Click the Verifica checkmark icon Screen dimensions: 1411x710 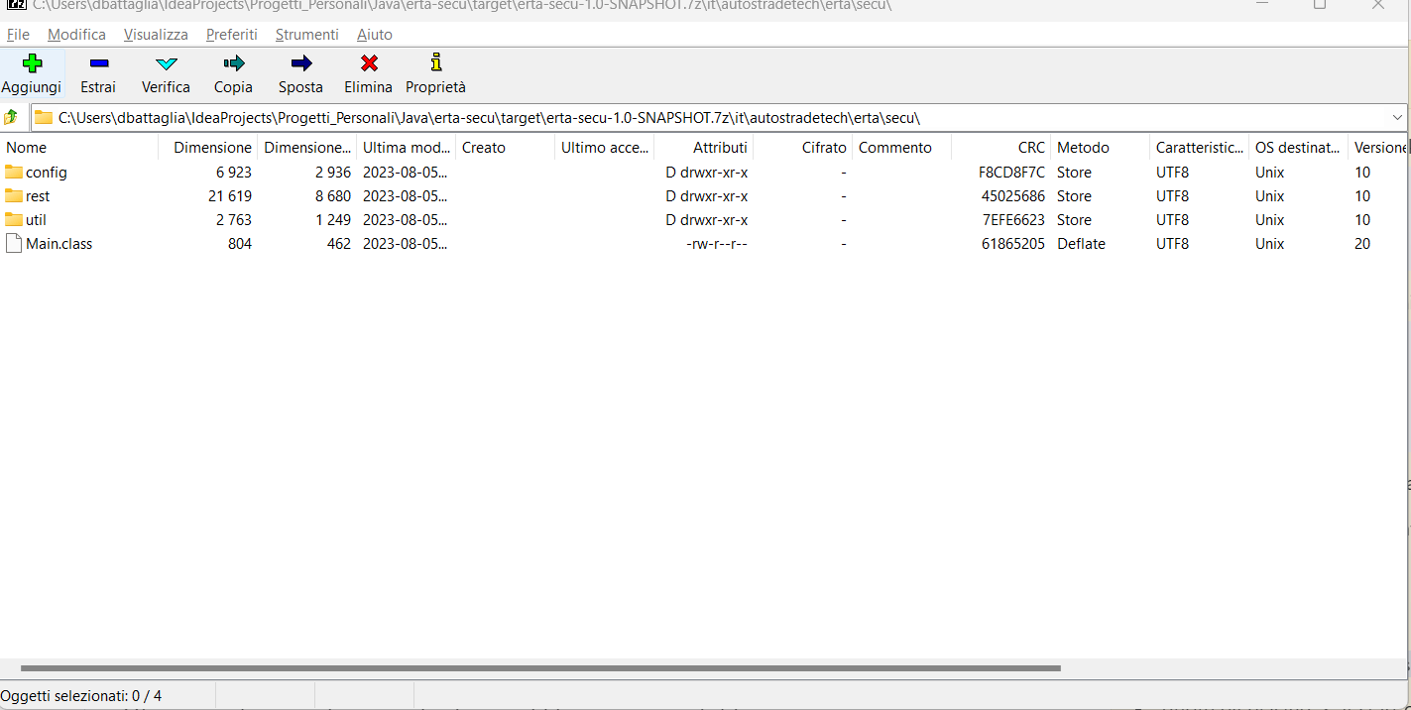tap(165, 65)
